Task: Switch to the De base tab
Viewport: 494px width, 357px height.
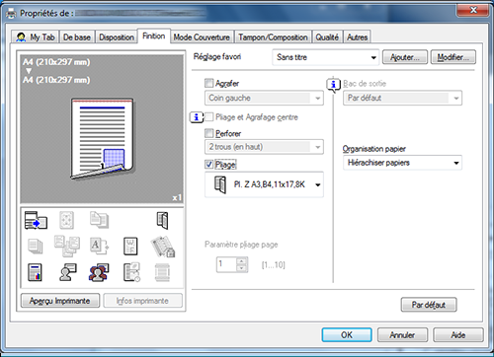Action: pyautogui.click(x=77, y=37)
